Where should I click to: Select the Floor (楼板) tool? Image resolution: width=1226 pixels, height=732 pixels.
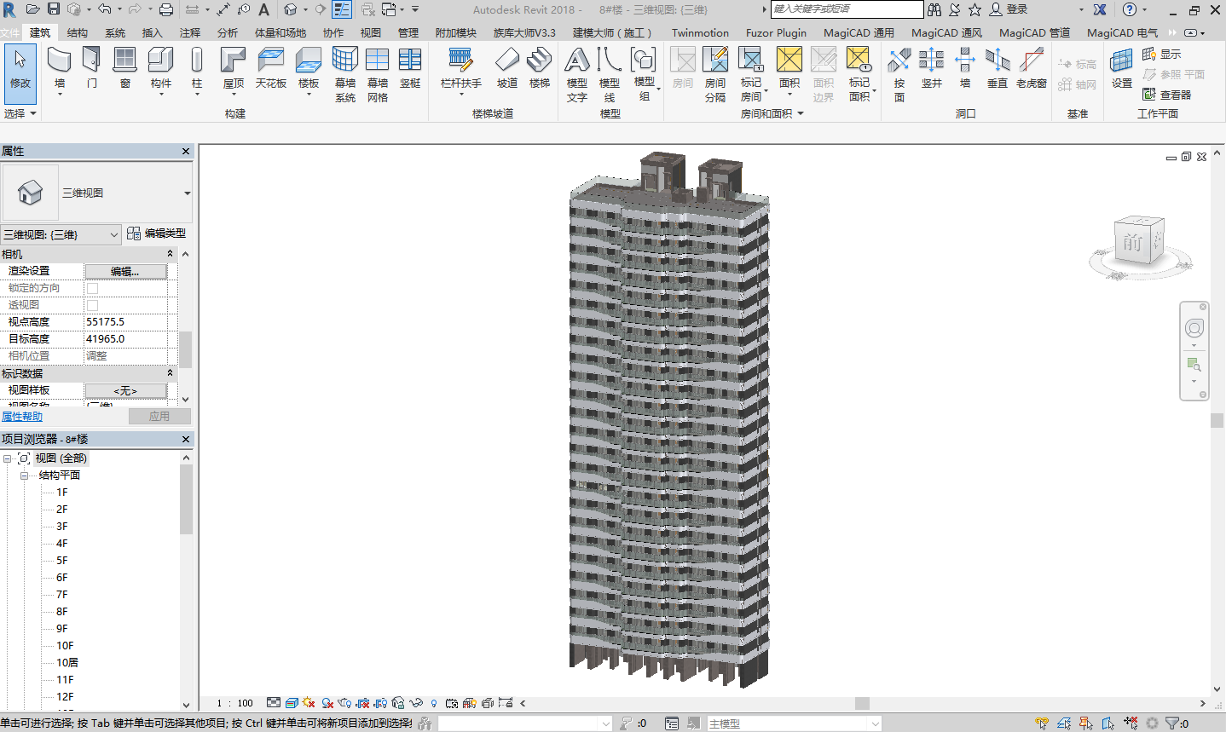(x=309, y=69)
